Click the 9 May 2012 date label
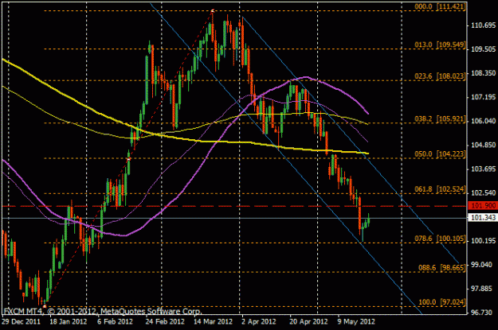This screenshot has width=498, height=330. 356,322
